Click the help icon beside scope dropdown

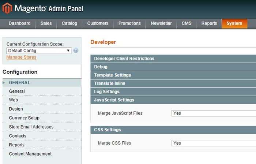click(x=76, y=51)
